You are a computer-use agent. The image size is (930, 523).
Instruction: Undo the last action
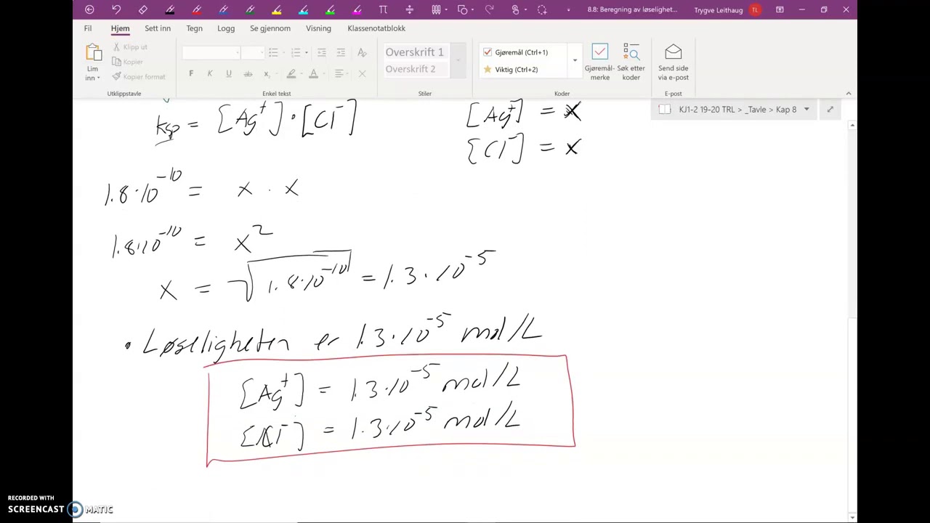pyautogui.click(x=116, y=9)
